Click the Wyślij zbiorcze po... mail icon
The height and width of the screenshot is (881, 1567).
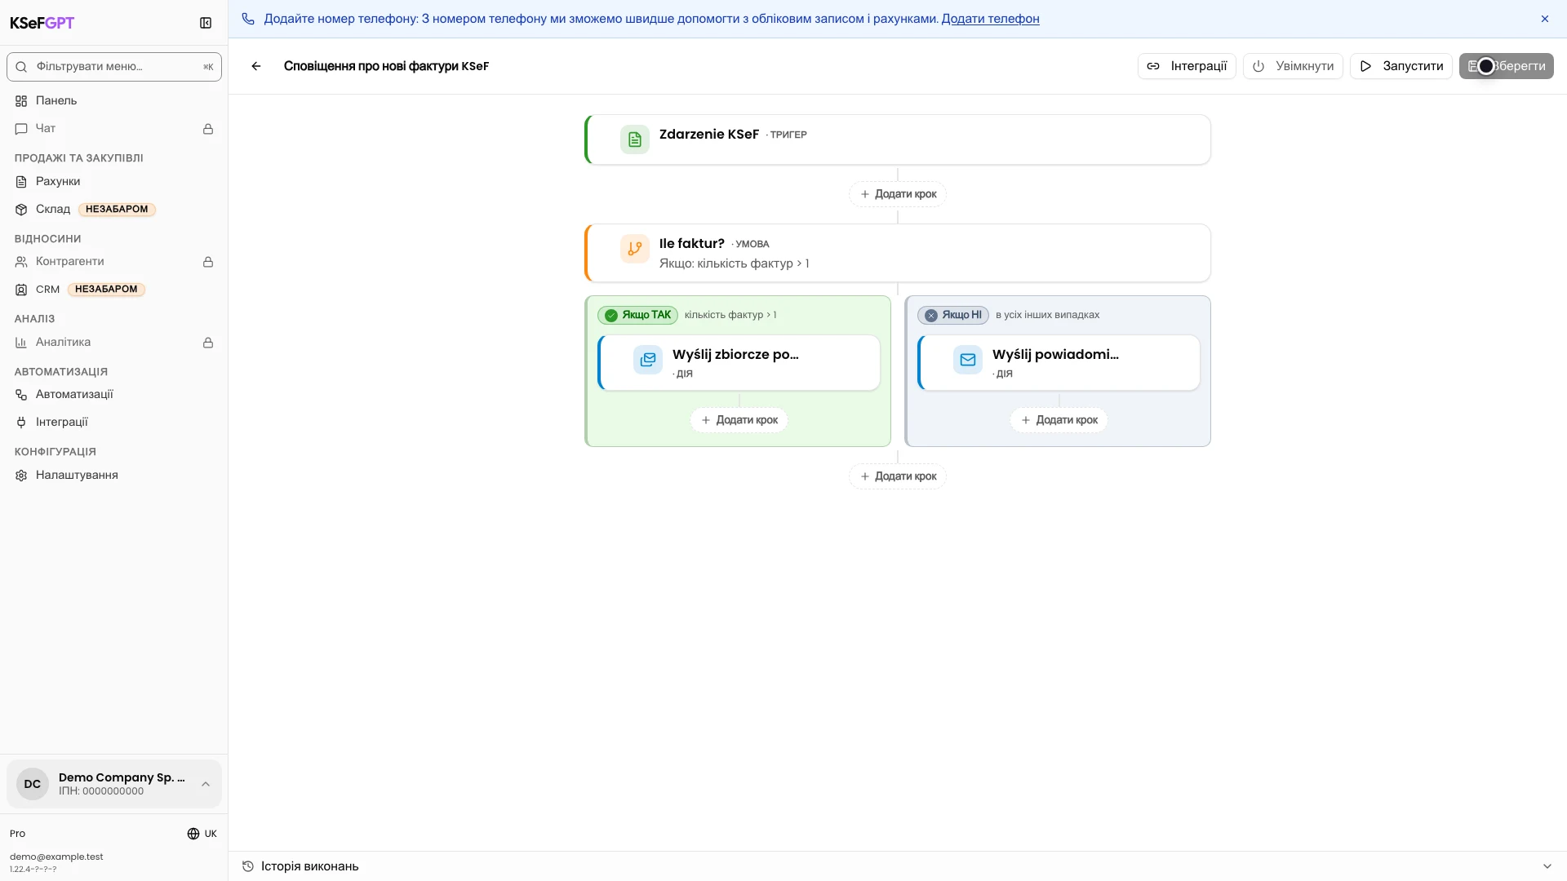coord(648,360)
